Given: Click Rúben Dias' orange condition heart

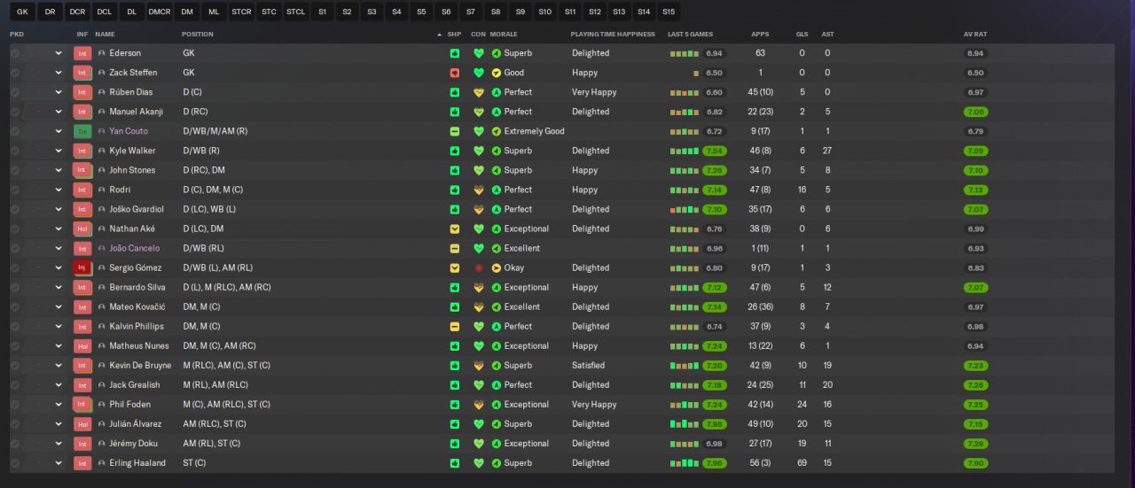Looking at the screenshot, I should click(x=479, y=92).
